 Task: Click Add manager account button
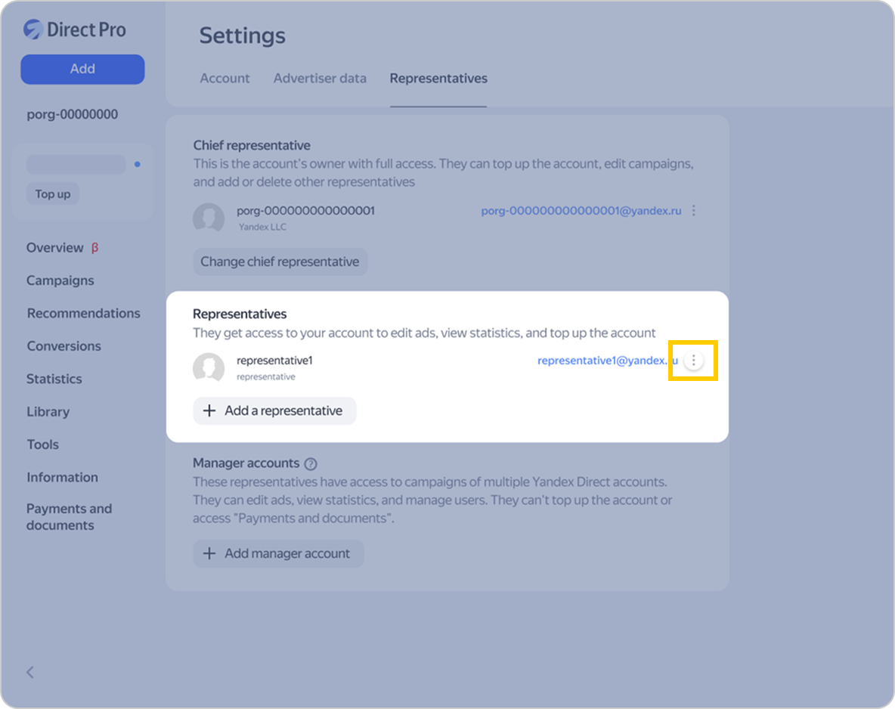(x=278, y=553)
